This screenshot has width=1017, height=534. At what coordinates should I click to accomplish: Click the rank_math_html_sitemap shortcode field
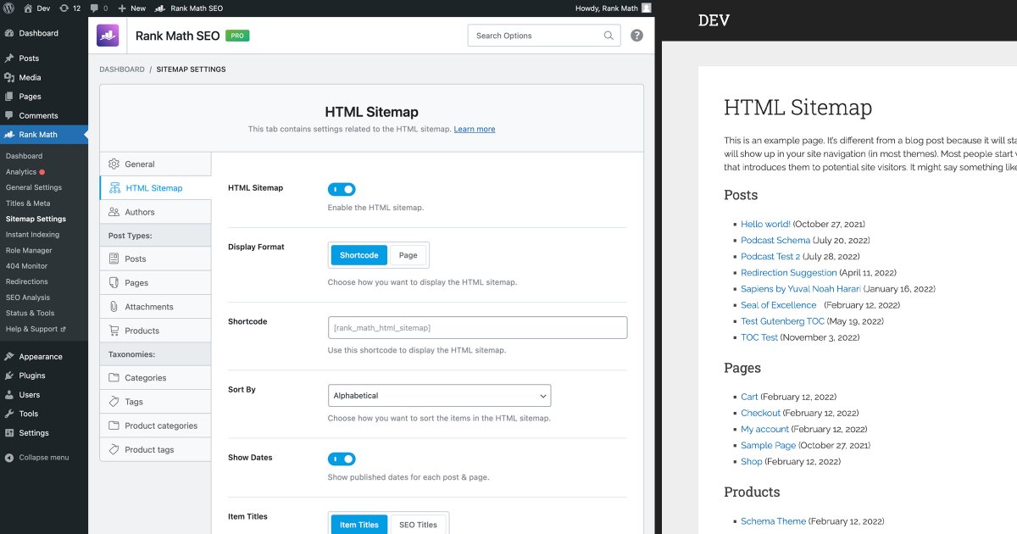tap(477, 327)
